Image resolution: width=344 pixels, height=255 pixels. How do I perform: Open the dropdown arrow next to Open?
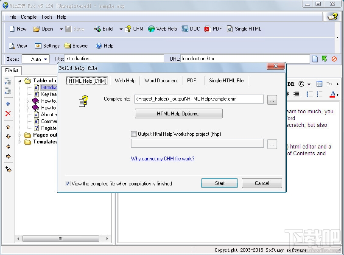[x=61, y=29]
